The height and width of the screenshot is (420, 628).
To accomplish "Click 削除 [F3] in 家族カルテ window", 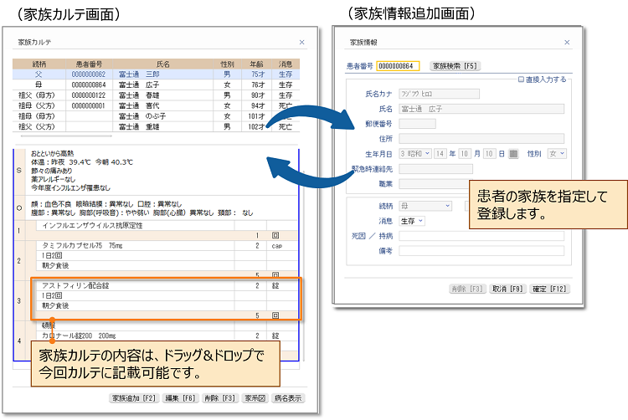I will click(218, 399).
